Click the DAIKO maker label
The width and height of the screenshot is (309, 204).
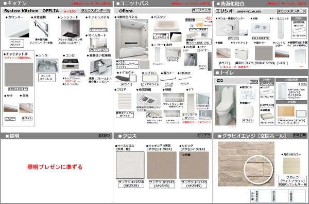click(x=104, y=136)
